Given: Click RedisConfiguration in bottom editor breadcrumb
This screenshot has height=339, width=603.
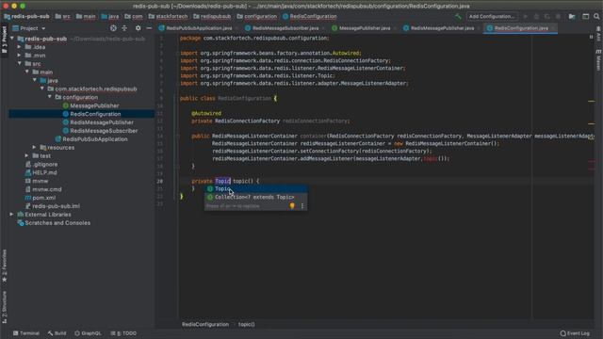Looking at the screenshot, I should tap(205, 324).
